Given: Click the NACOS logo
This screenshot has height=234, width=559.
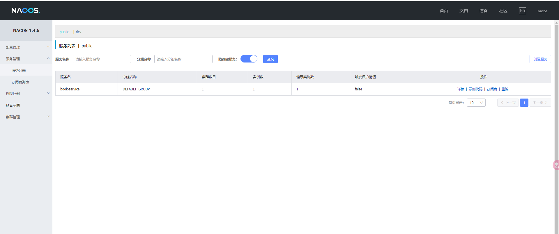Looking at the screenshot, I should (x=25, y=10).
